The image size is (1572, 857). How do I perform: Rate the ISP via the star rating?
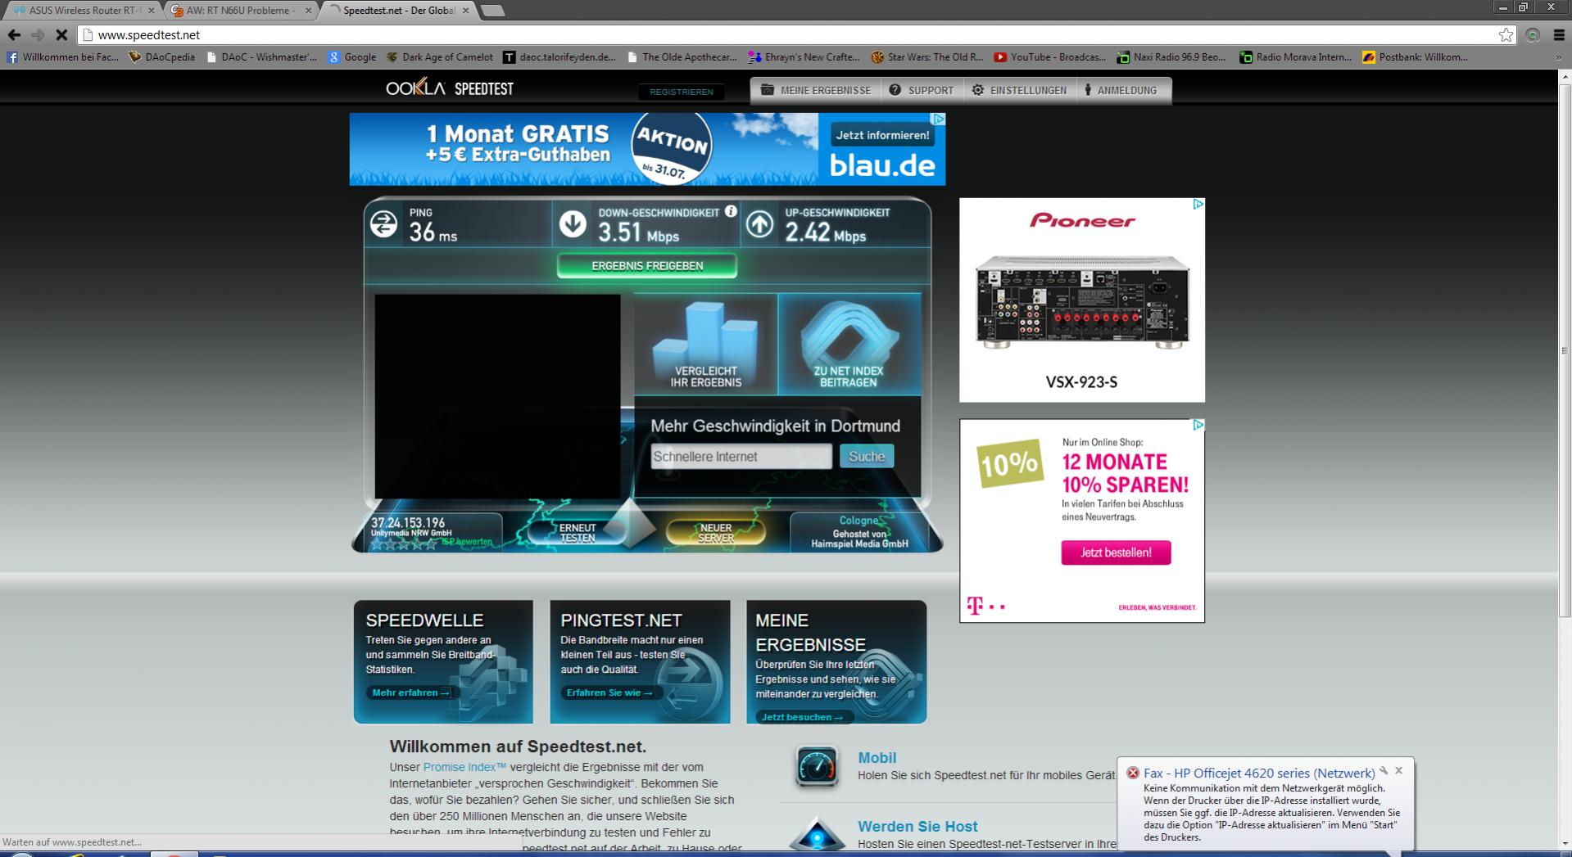(405, 543)
